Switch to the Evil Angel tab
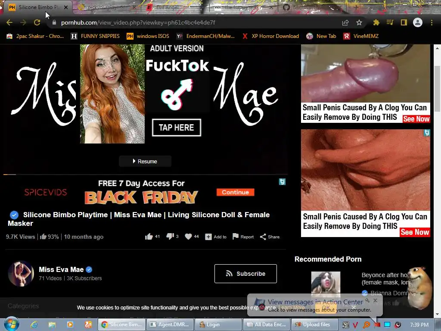 pos(168,8)
